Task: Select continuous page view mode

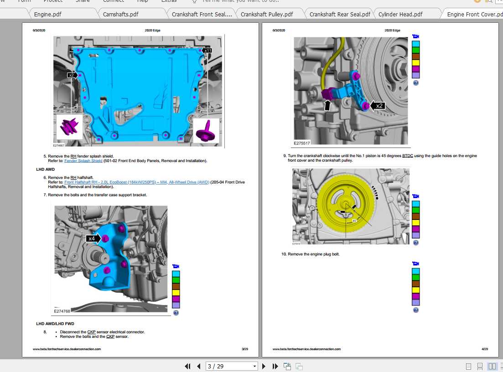Action: click(x=480, y=366)
